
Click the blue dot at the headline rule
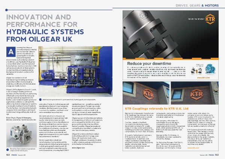click(6, 10)
